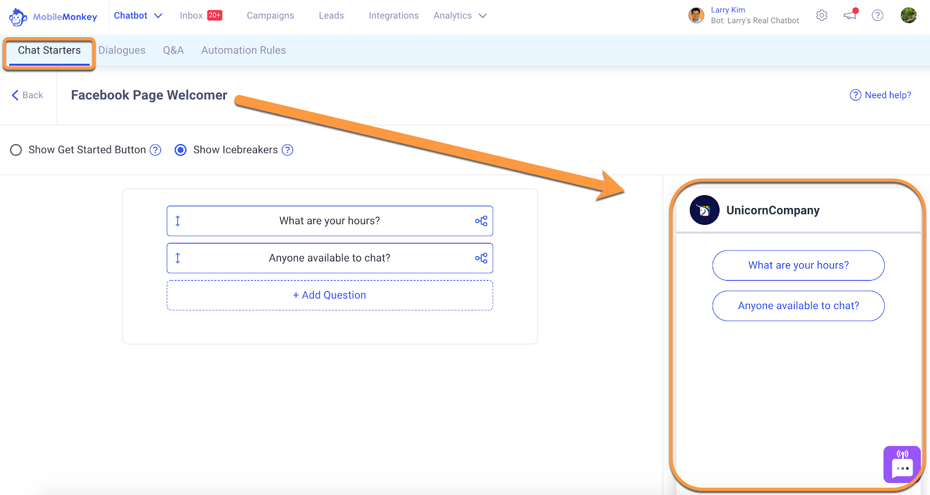The height and width of the screenshot is (495, 930).
Task: Click the Need help? link
Action: (881, 95)
